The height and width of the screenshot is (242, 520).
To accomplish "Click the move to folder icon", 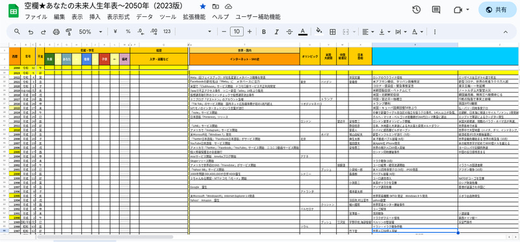I will (x=216, y=6).
